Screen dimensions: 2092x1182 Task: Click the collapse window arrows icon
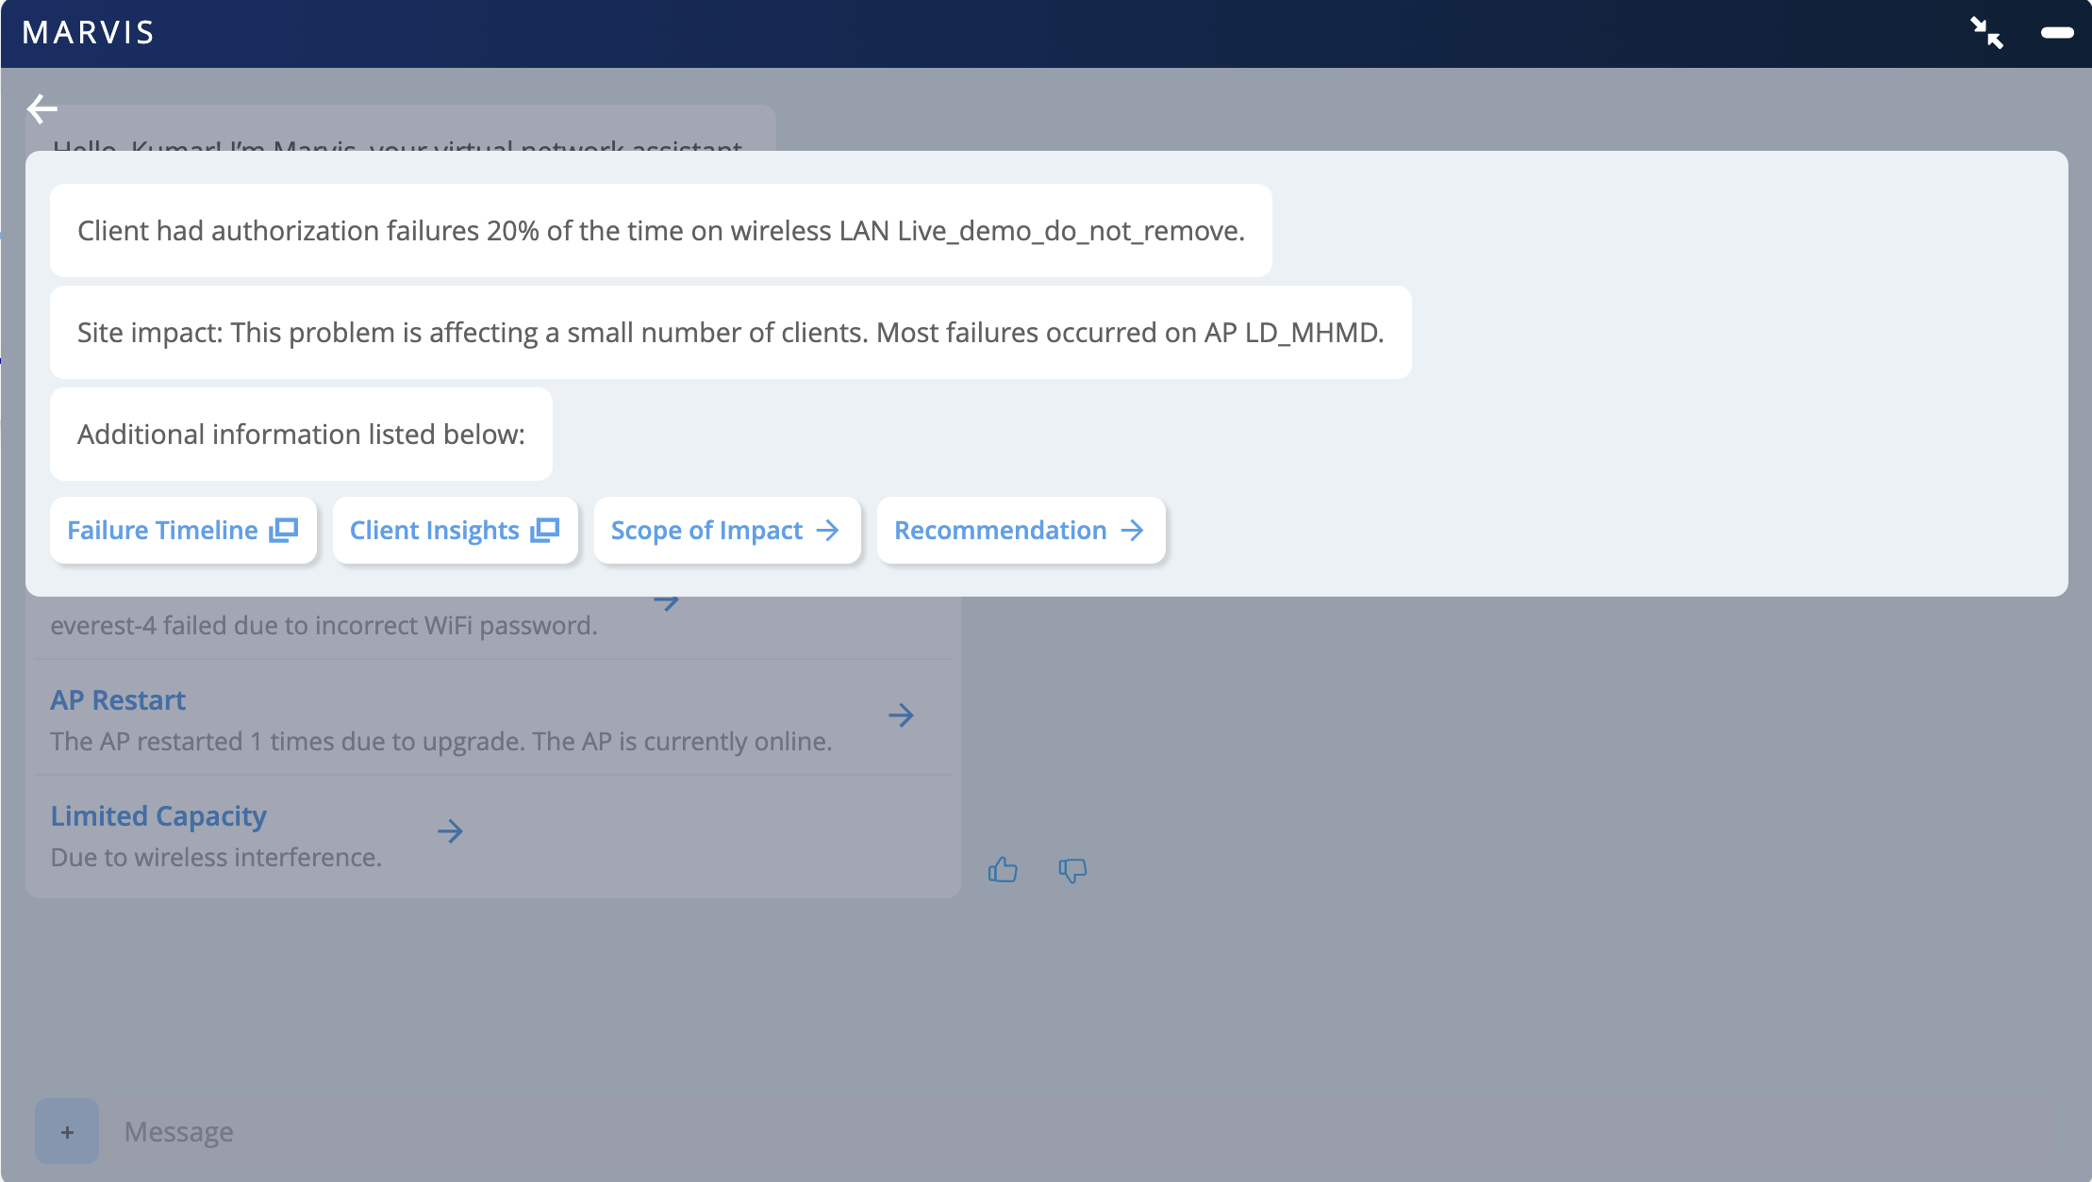click(1986, 33)
